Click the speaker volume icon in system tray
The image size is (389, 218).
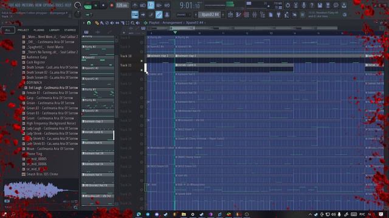point(334,214)
